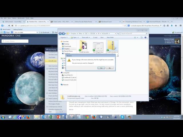The height and width of the screenshot is (137, 183).
Task: Open Explorer help icon
Action: pyautogui.click(x=146, y=37)
